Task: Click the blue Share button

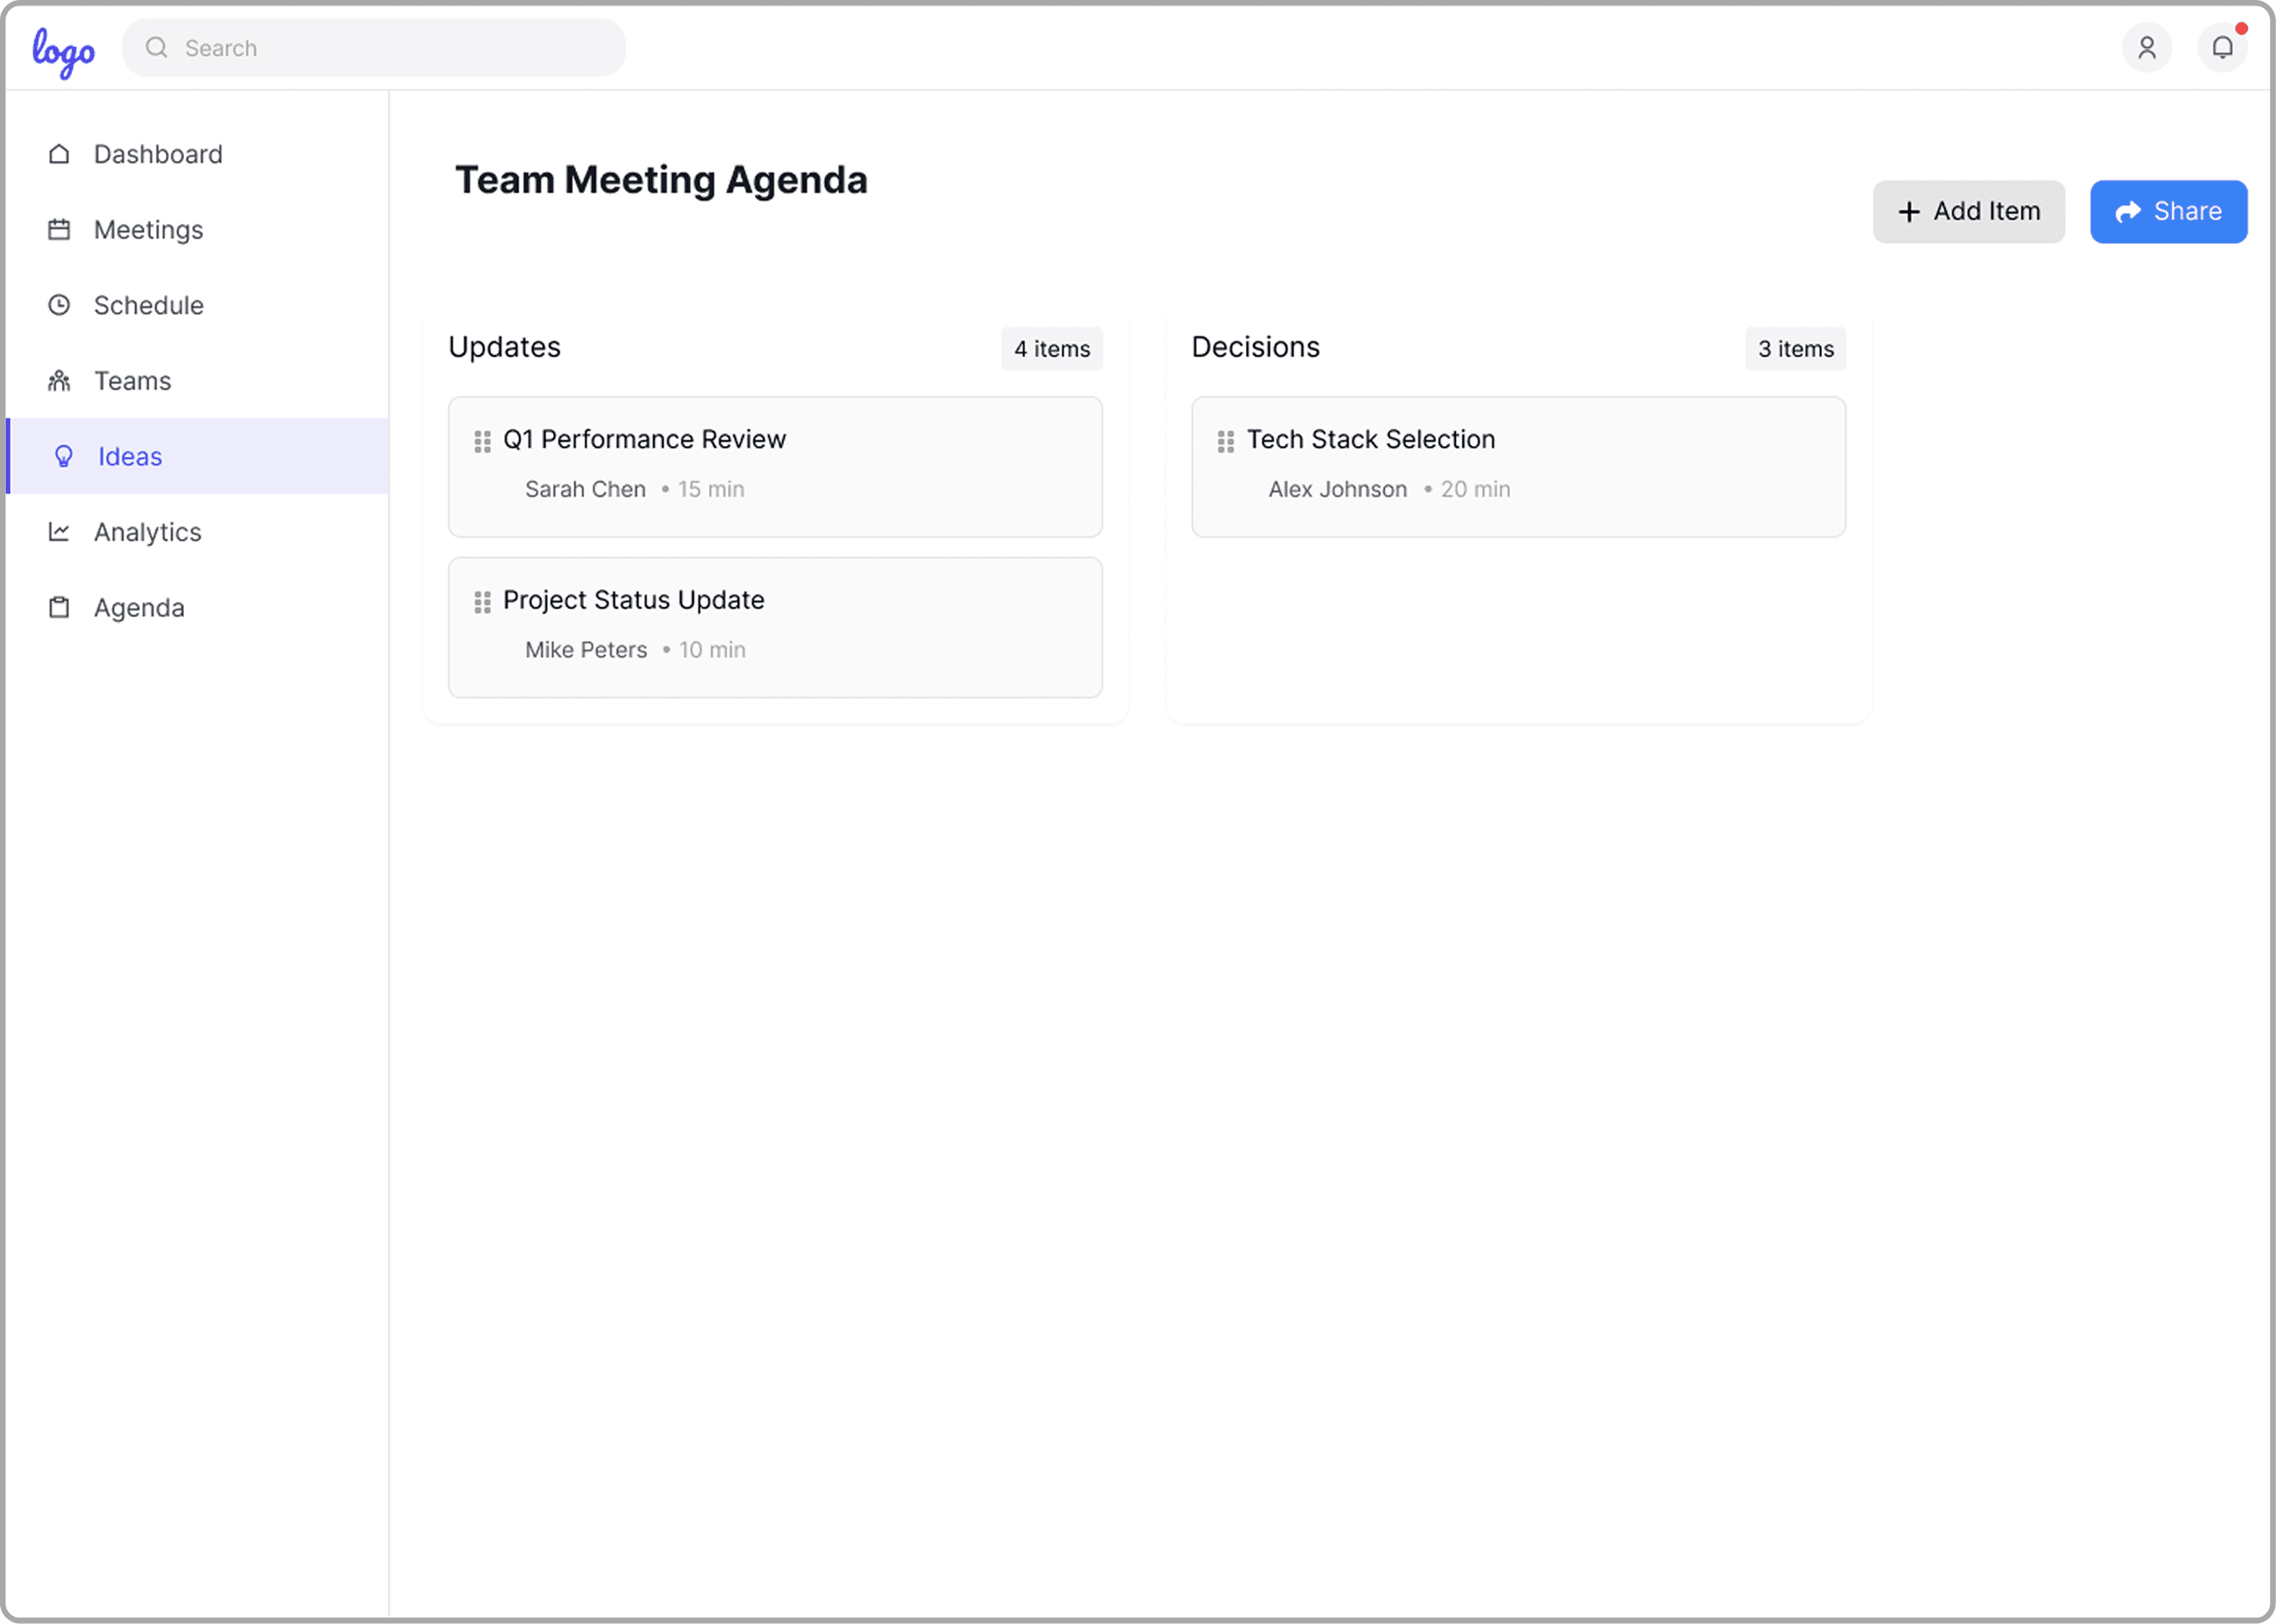Action: (2167, 212)
